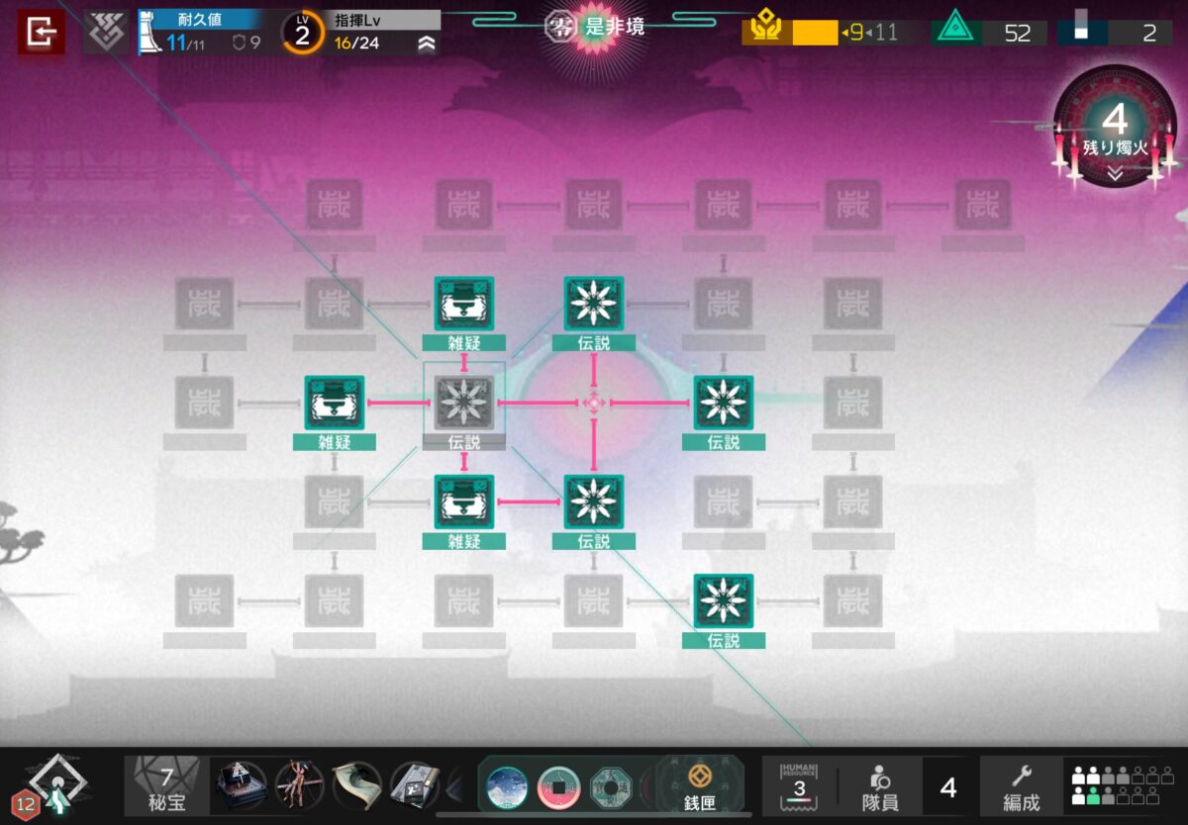Viewport: 1188px width, 825px height.
Task: Open the 秘宝 relic list
Action: point(165,787)
